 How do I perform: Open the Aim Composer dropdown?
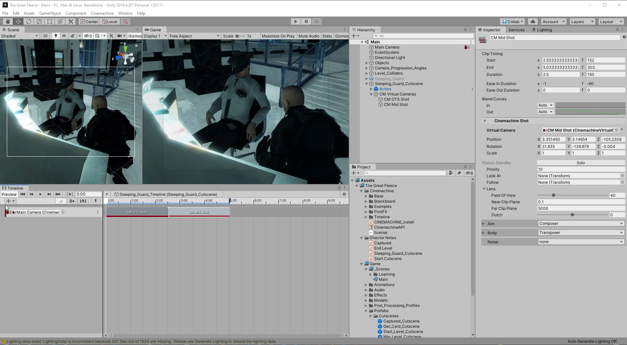point(581,223)
